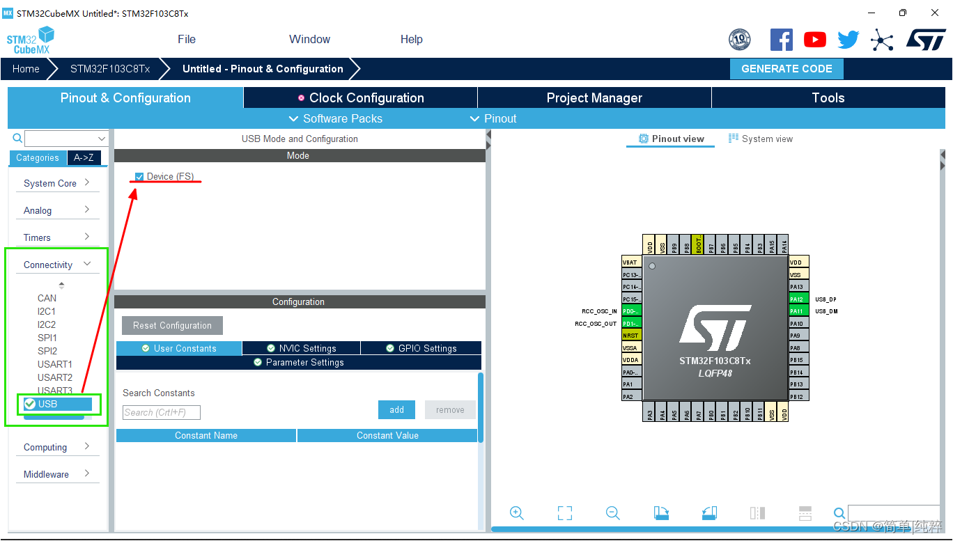Viewport: 953px width, 541px height.
Task: Open the ST community network icon
Action: [882, 40]
